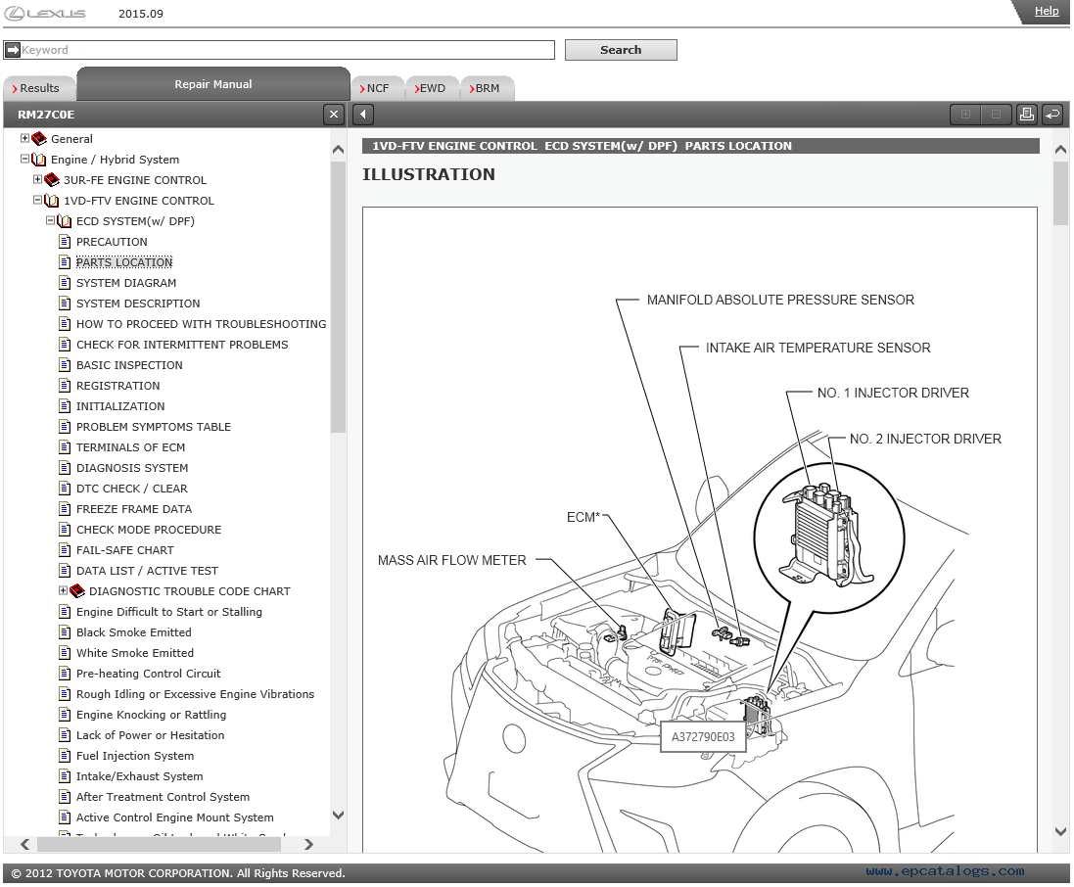This screenshot has width=1074, height=887.
Task: Open Engine Knocking or Rattling entry
Action: [152, 715]
